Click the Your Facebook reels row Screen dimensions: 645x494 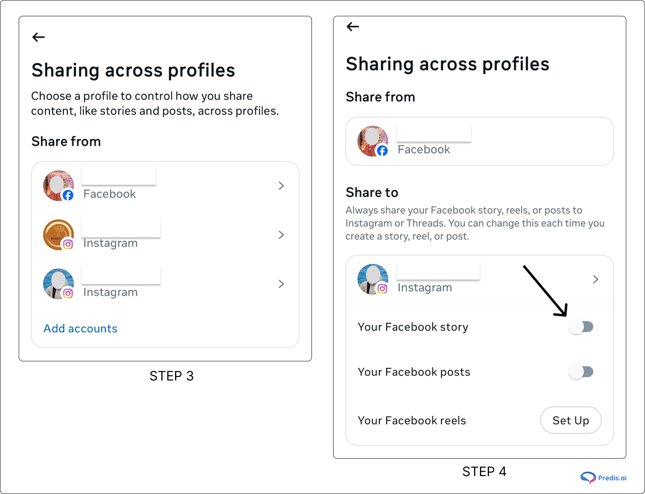[x=412, y=420]
